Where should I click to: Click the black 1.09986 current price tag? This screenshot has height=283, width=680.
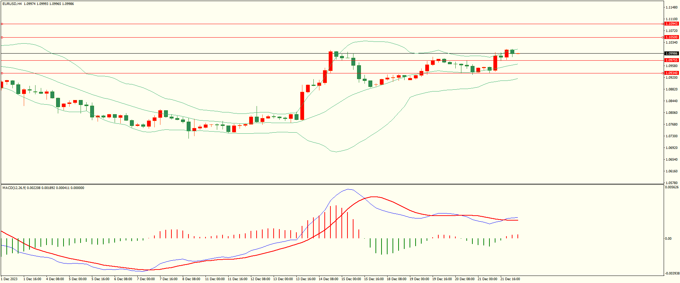[x=671, y=54]
